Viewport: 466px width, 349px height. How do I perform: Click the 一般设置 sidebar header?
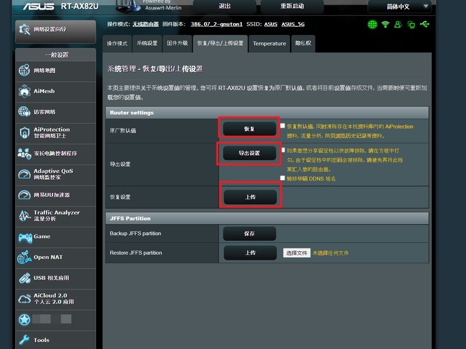pos(57,55)
